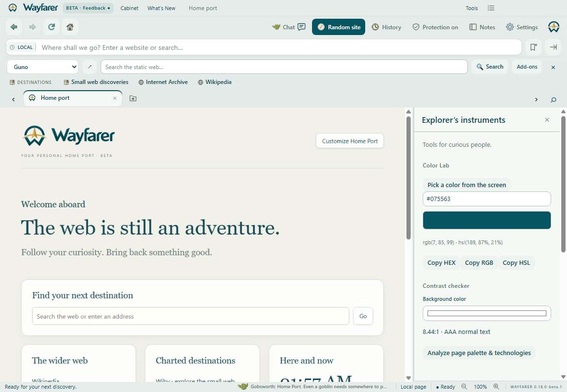Focus the address bar input
The image size is (567, 392).
click(279, 48)
